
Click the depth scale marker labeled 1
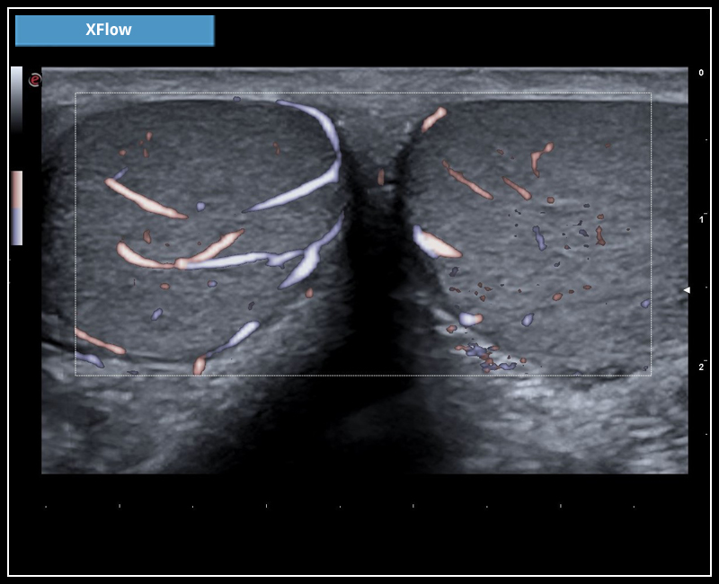[x=701, y=219]
